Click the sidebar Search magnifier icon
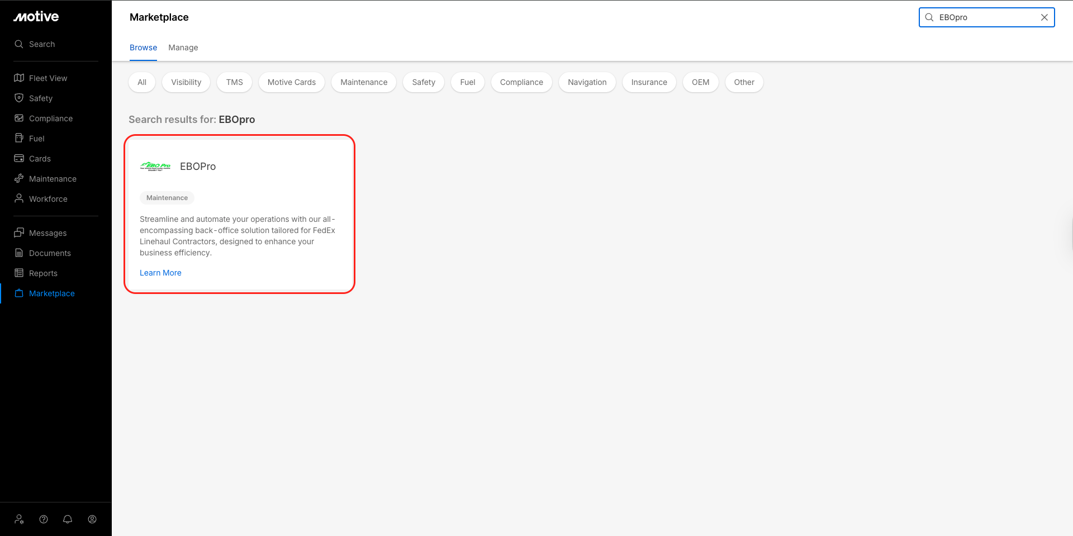Viewport: 1073px width, 536px height. tap(19, 44)
